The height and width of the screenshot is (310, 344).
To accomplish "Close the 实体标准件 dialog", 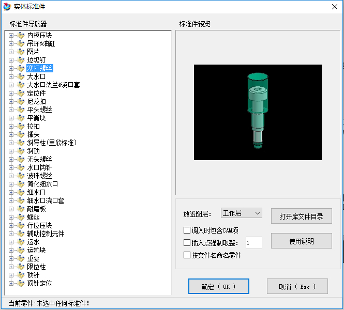I will tap(335, 7).
